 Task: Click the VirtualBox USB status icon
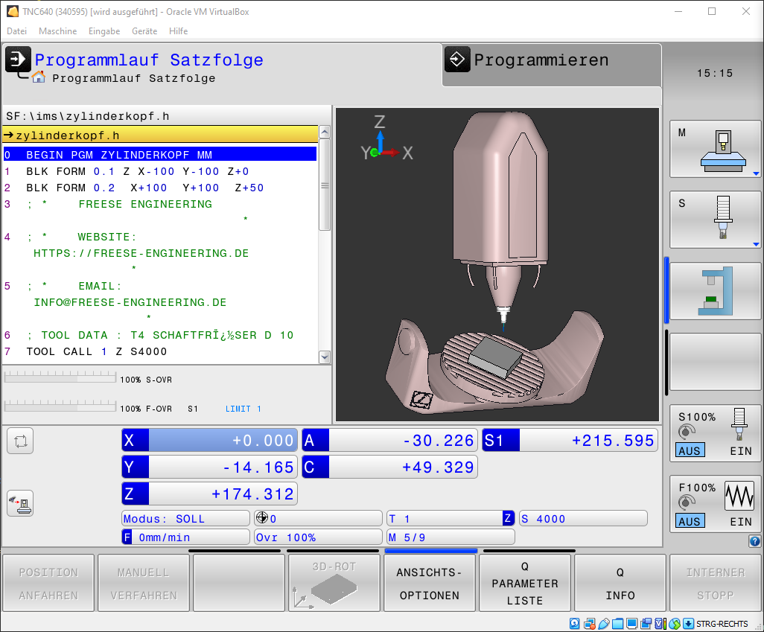point(604,624)
